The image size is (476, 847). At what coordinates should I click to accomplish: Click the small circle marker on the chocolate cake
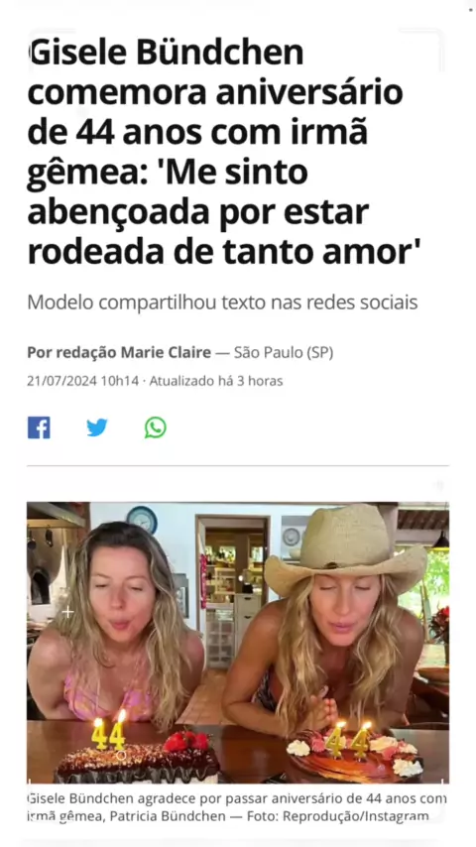pyautogui.click(x=122, y=755)
